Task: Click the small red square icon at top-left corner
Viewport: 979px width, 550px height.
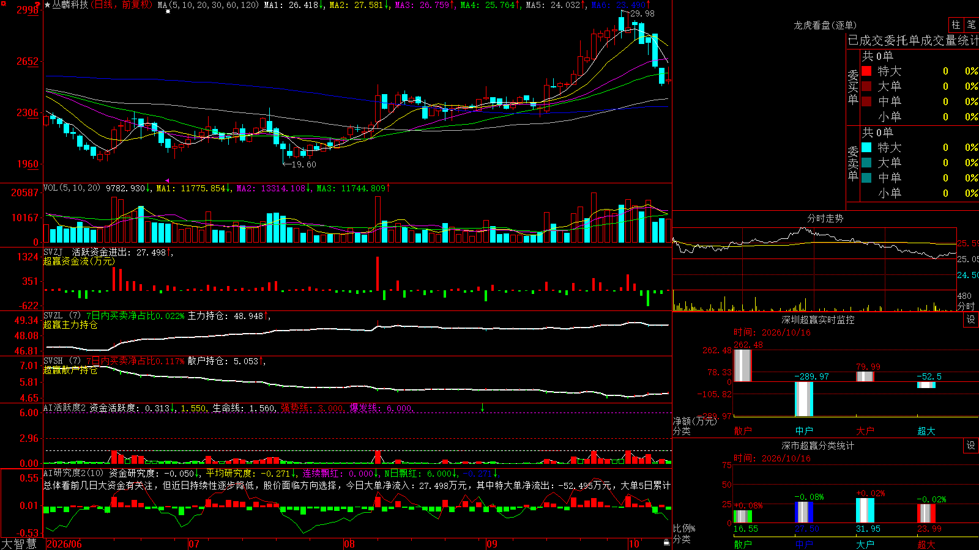Action: (x=2, y=2)
